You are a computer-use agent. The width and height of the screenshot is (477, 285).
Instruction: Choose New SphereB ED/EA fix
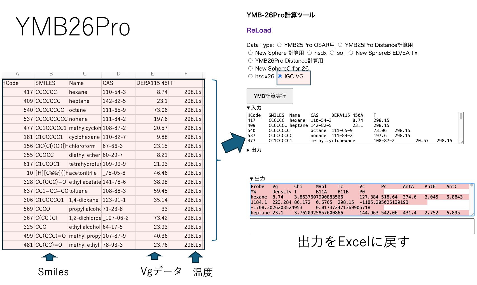tap(351, 53)
